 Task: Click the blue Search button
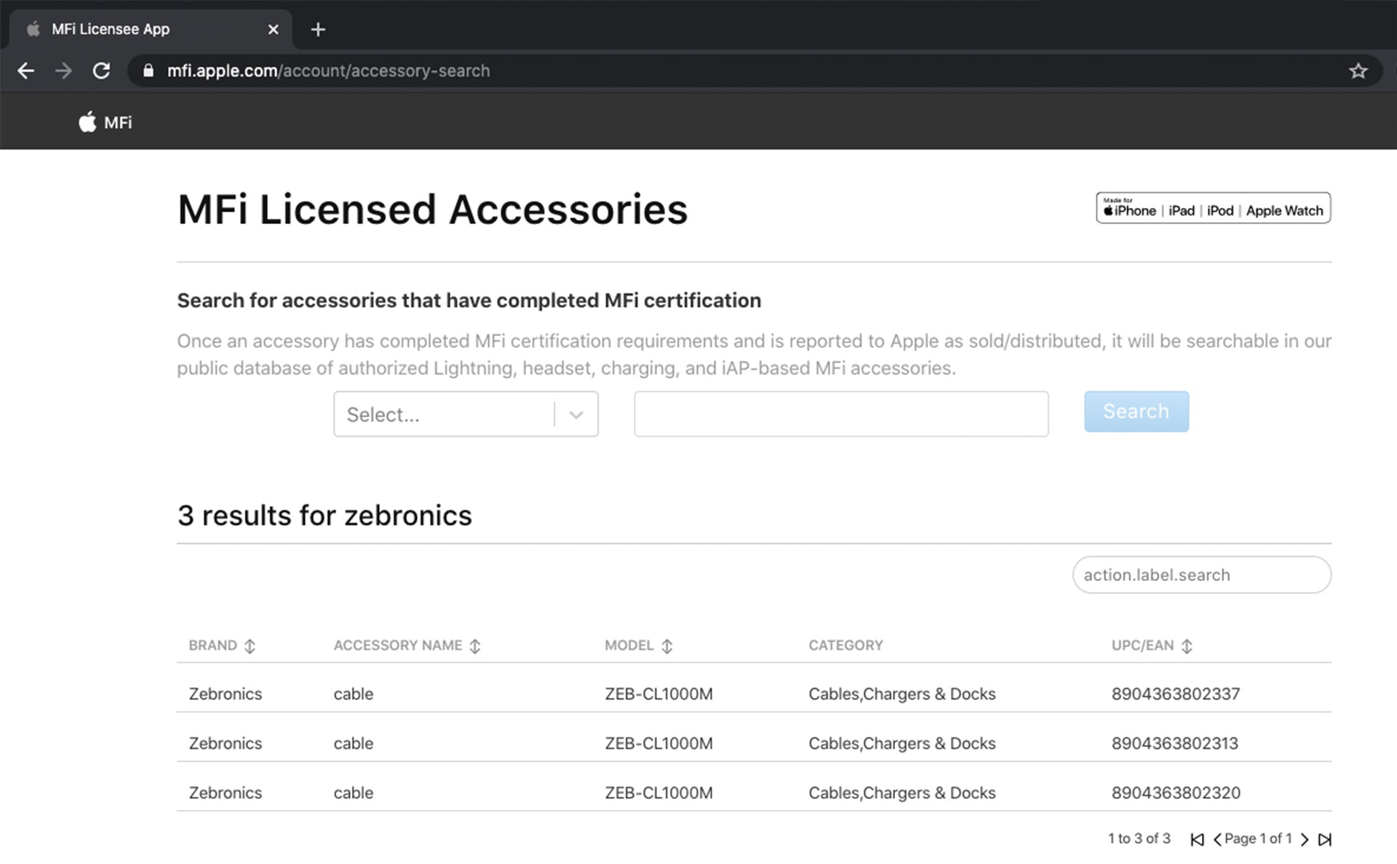pyautogui.click(x=1137, y=412)
